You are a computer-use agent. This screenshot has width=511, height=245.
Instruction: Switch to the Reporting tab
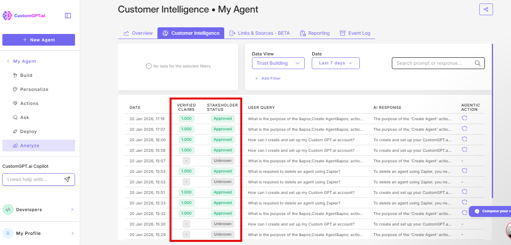tap(315, 33)
